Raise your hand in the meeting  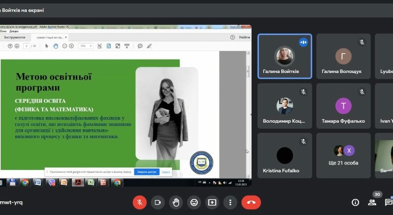[x=176, y=202]
